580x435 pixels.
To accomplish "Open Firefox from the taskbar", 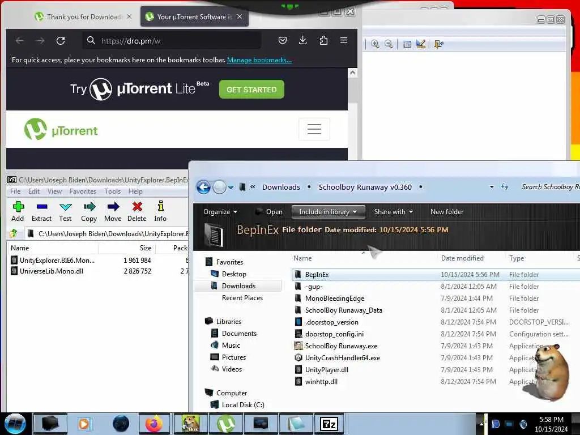I will pyautogui.click(x=154, y=424).
